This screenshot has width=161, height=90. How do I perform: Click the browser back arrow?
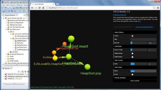click(x=32, y=8)
